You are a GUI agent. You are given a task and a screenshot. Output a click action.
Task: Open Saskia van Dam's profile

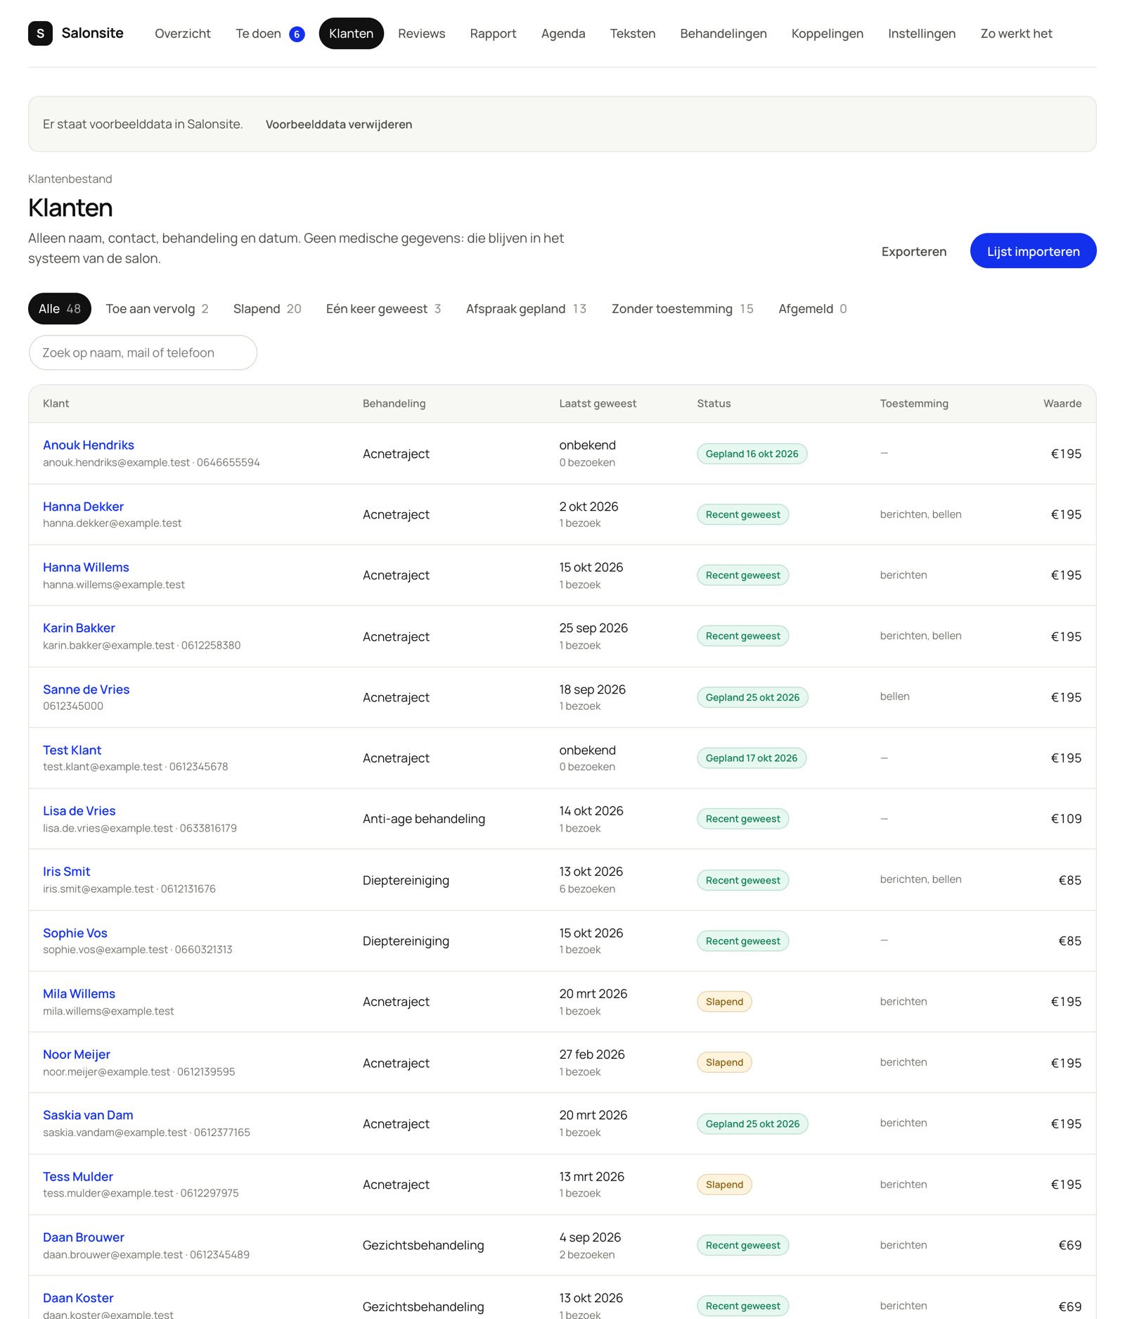click(88, 1115)
